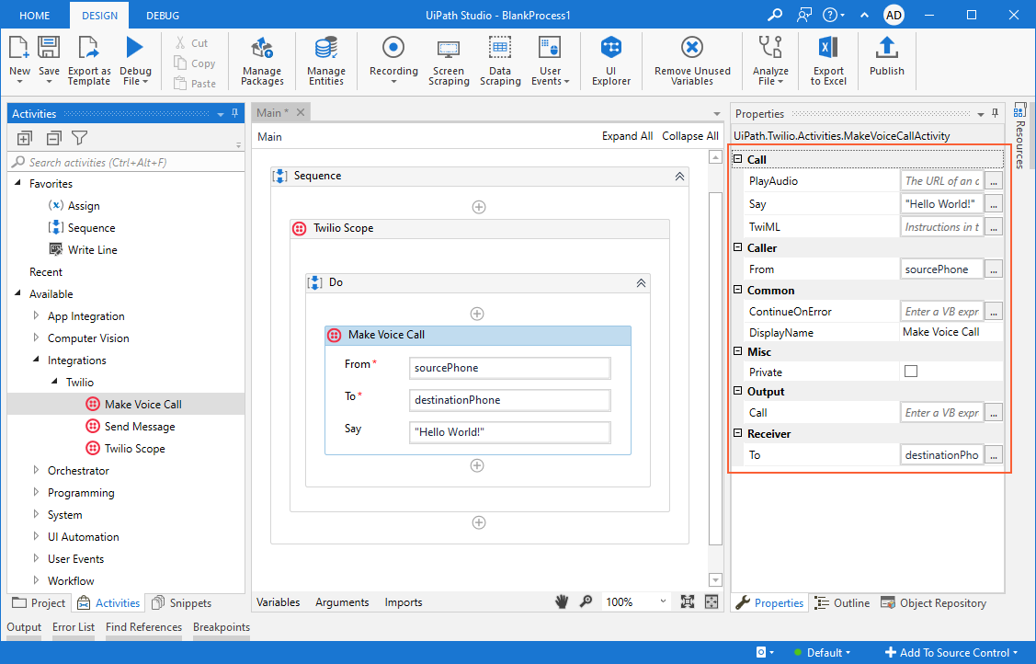Run Debug File play icon
The height and width of the screenshot is (664, 1036).
135,48
